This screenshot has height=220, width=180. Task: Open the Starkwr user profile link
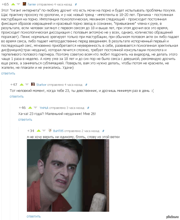(x=41, y=85)
